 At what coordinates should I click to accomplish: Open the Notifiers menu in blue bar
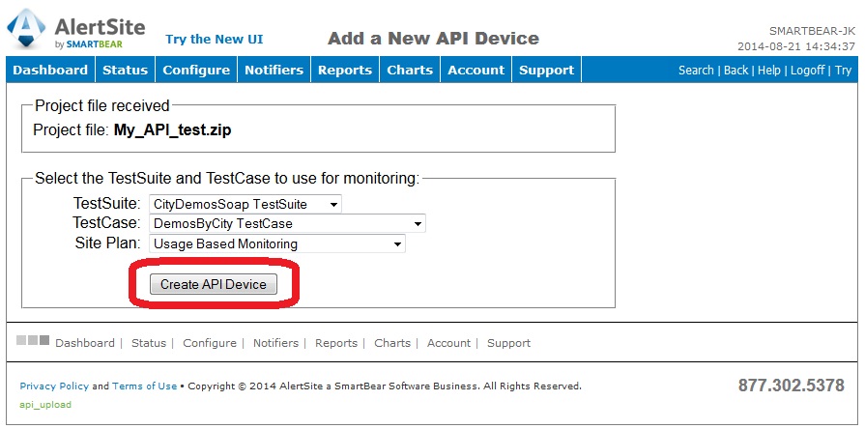[274, 70]
